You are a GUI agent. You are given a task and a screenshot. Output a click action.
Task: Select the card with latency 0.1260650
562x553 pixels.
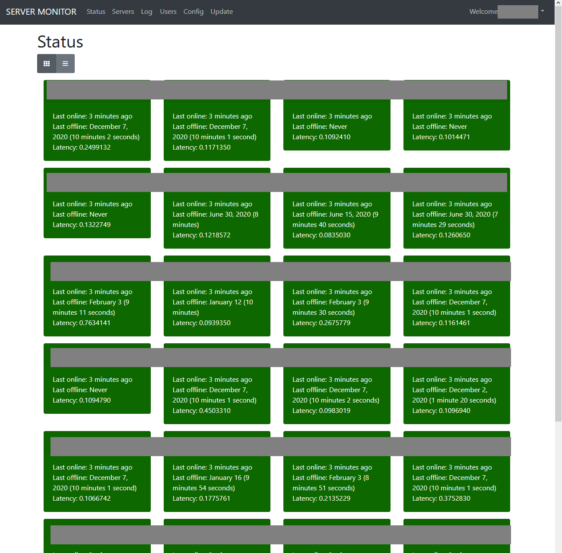(x=457, y=208)
